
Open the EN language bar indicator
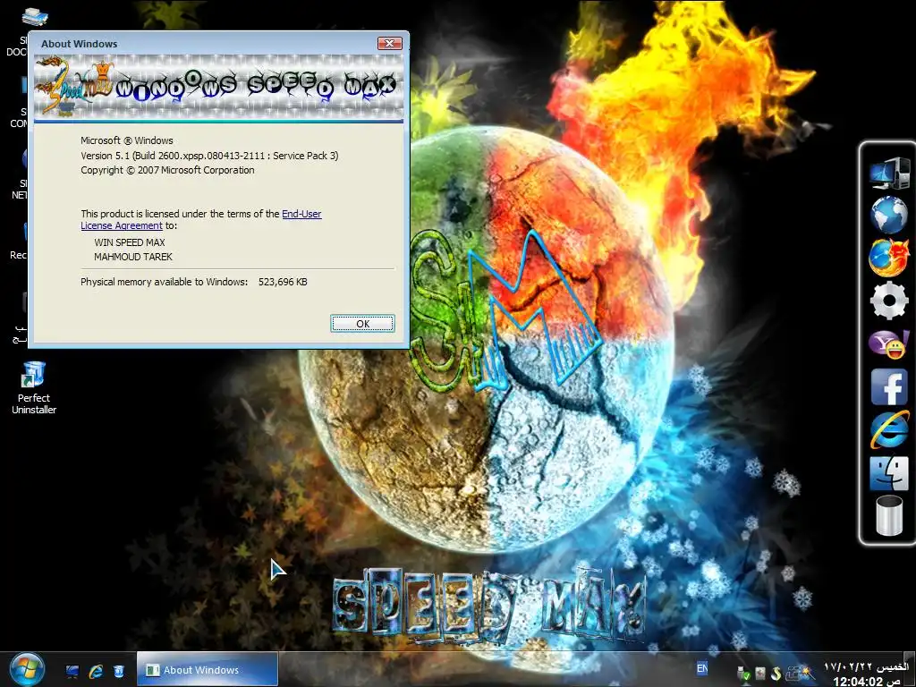(x=702, y=668)
